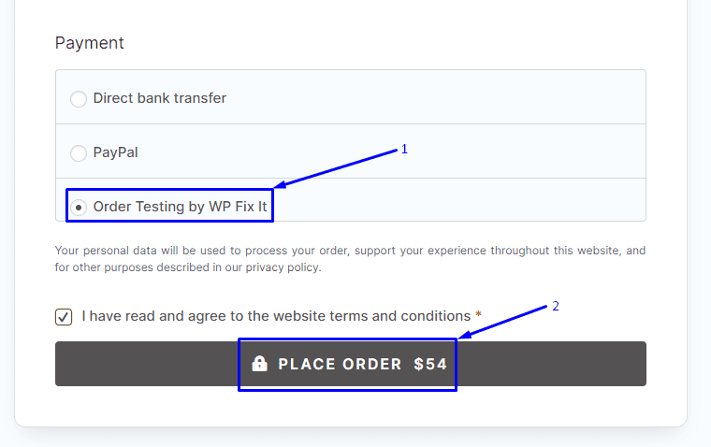
Task: Choose the PayPal radio button
Action: click(x=79, y=153)
